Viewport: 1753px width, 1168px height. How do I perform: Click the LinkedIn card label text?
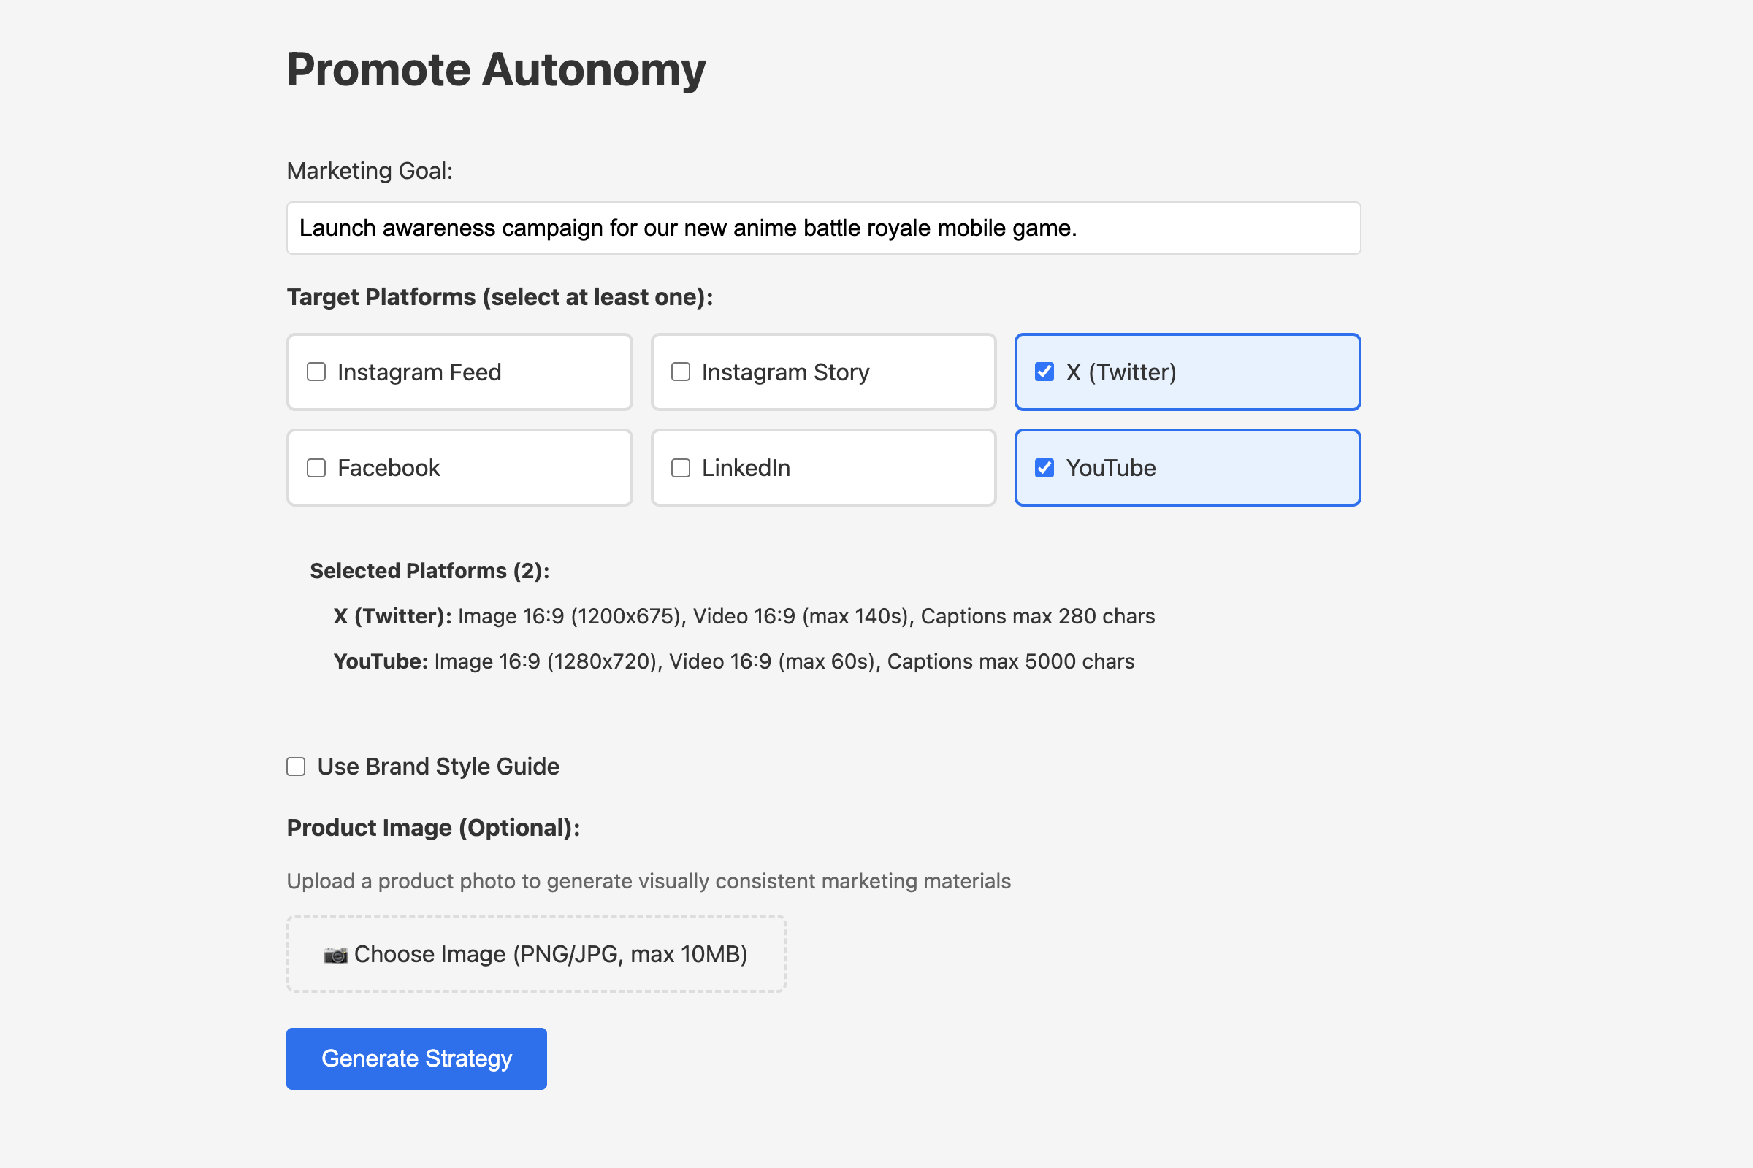pos(745,468)
